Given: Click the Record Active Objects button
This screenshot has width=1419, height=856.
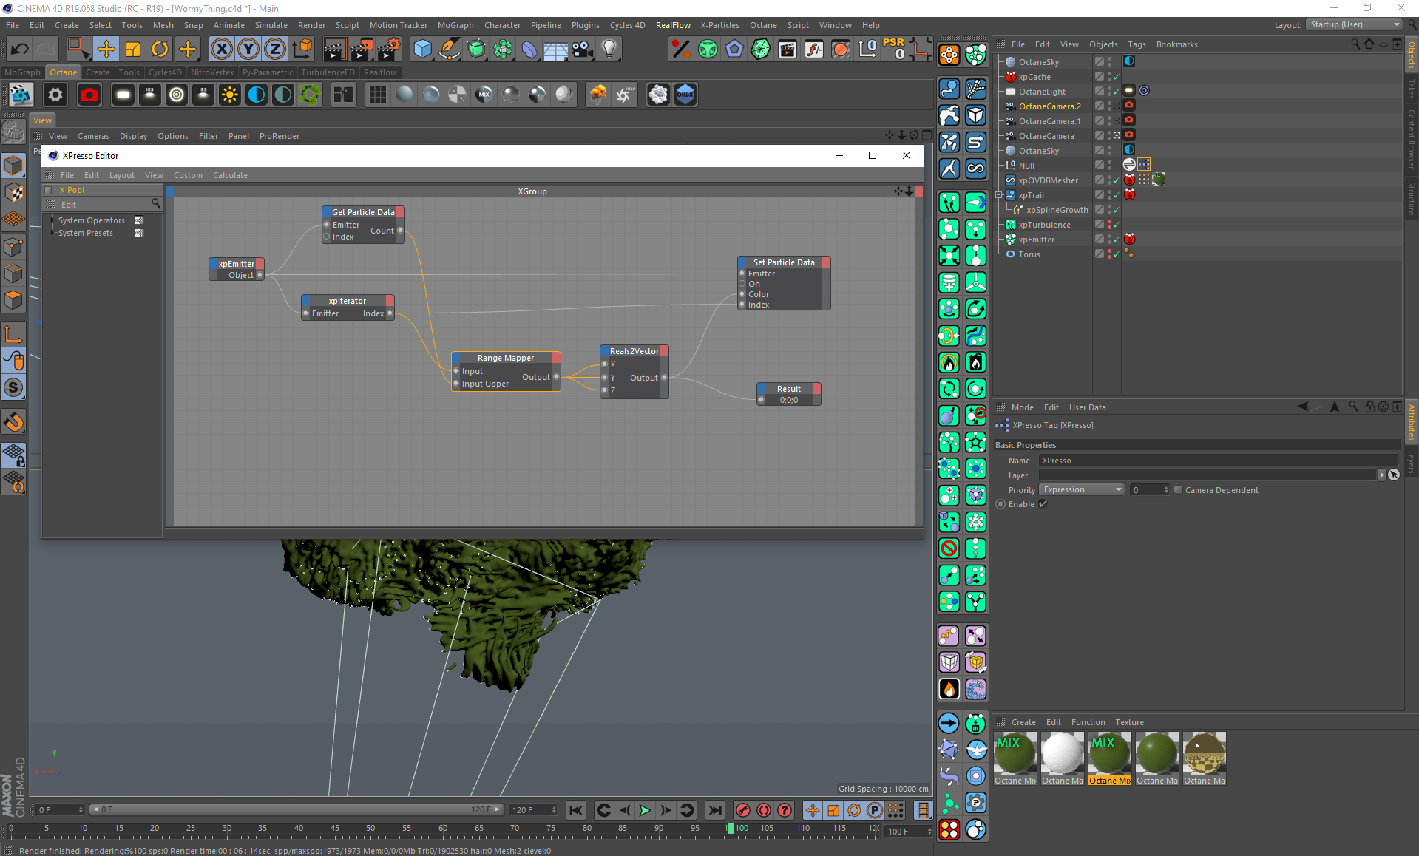Looking at the screenshot, I should (x=743, y=810).
